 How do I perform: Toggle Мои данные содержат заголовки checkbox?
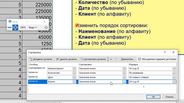139,59
